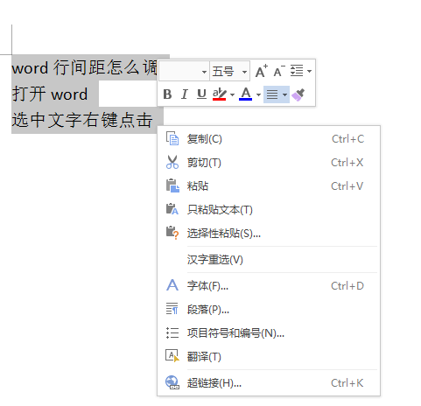Image resolution: width=421 pixels, height=406 pixels.
Task: Click the translate icon
Action: (172, 356)
